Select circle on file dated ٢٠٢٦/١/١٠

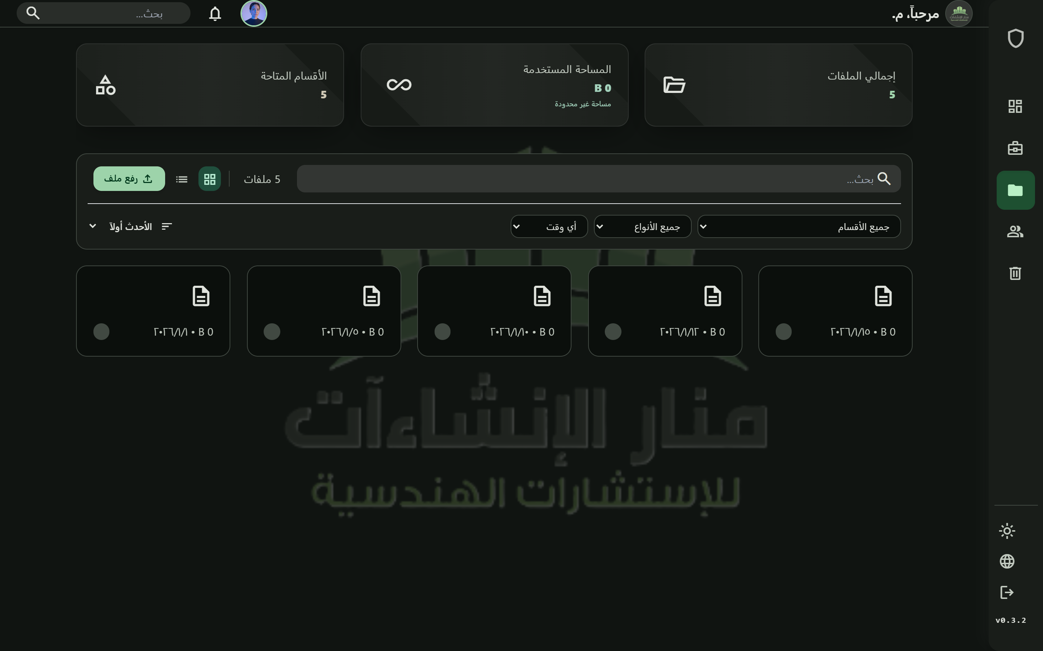coord(442,332)
